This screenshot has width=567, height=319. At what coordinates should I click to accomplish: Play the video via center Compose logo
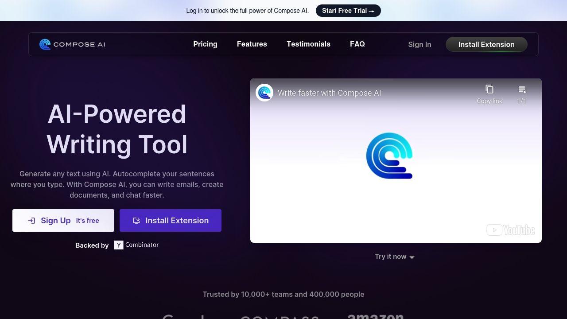click(389, 156)
